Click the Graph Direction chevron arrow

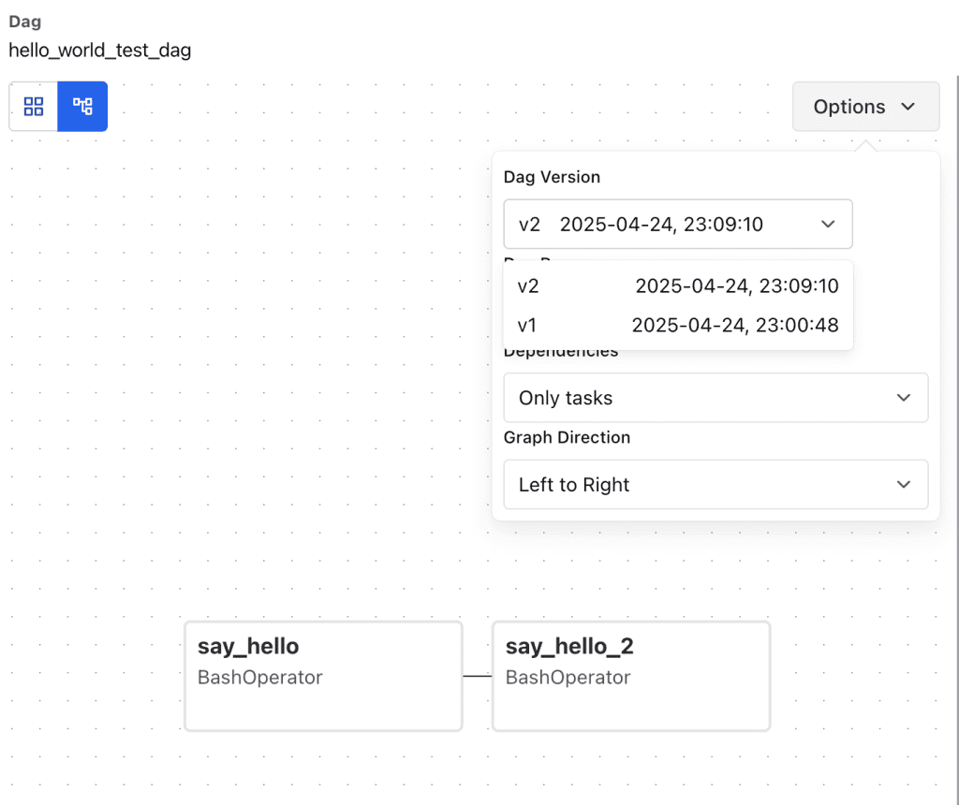903,485
